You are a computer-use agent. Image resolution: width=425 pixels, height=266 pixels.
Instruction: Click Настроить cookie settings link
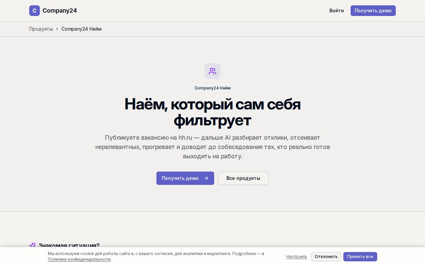[297, 257]
